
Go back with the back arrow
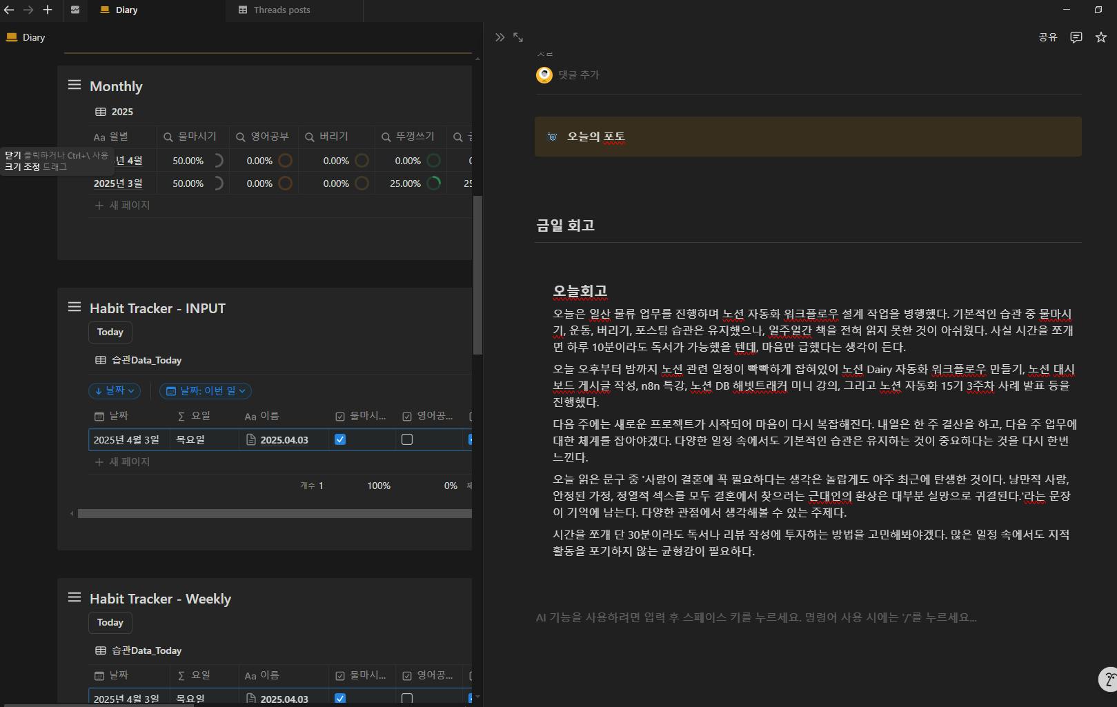pos(9,10)
